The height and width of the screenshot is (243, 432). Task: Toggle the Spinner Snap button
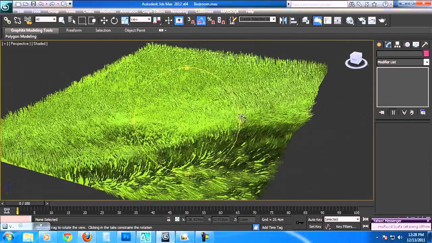click(x=221, y=21)
